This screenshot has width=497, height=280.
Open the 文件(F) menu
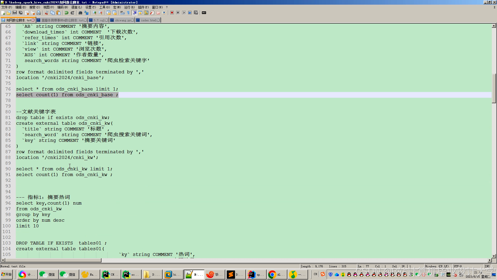coord(7,7)
